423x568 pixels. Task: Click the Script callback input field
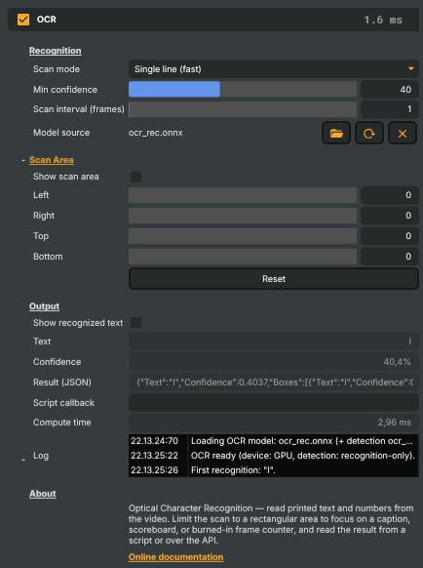(274, 402)
